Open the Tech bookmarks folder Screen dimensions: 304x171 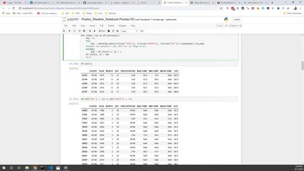tap(66, 13)
